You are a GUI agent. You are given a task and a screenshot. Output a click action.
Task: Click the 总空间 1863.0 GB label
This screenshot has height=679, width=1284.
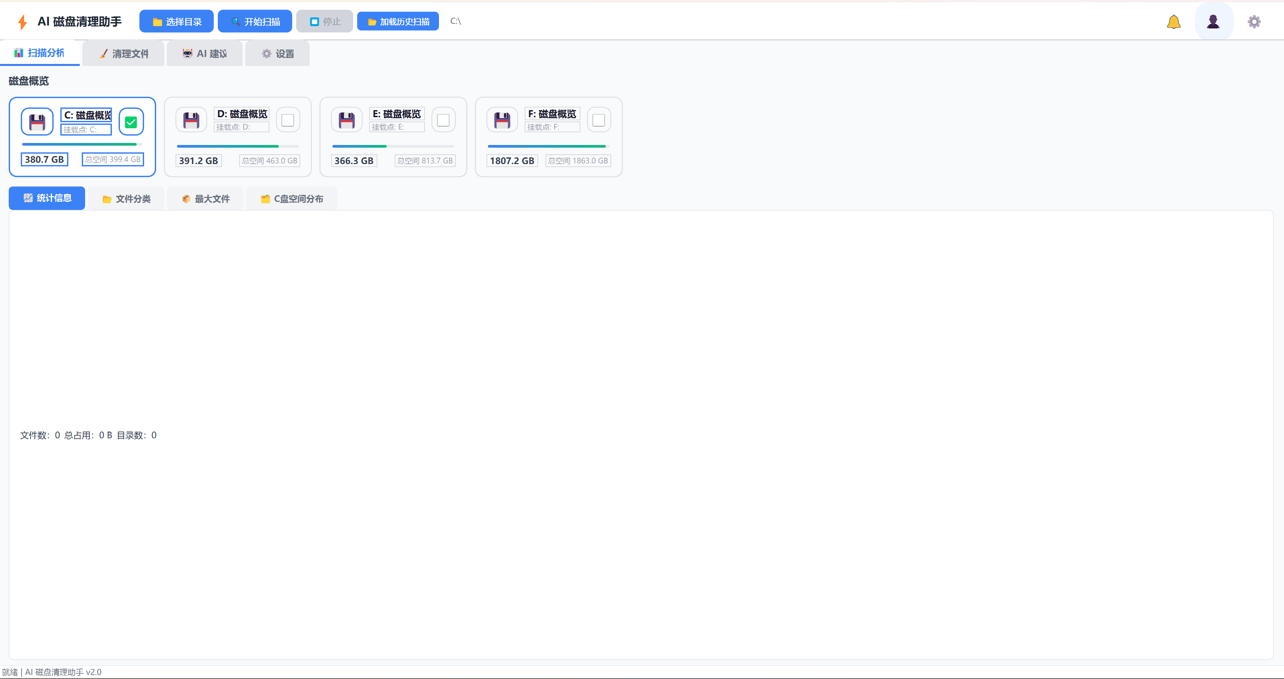(578, 161)
